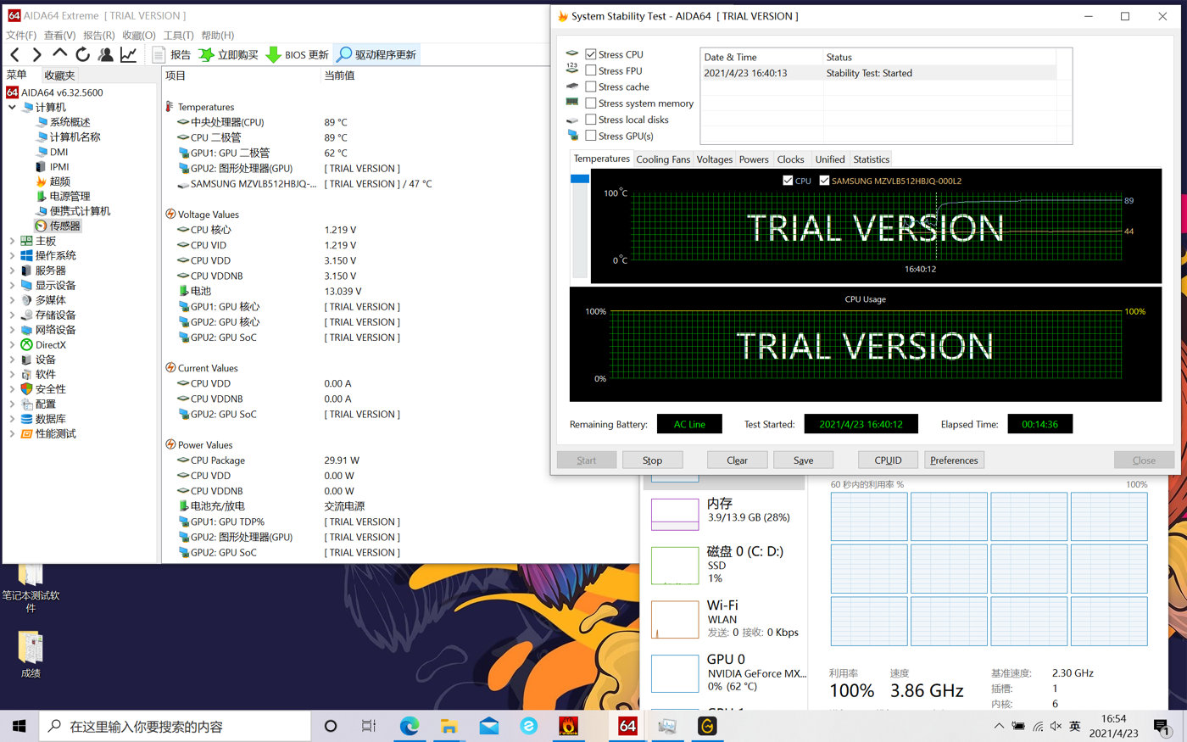Open Preferences in Stability Test
This screenshot has width=1187, height=742.
click(954, 460)
